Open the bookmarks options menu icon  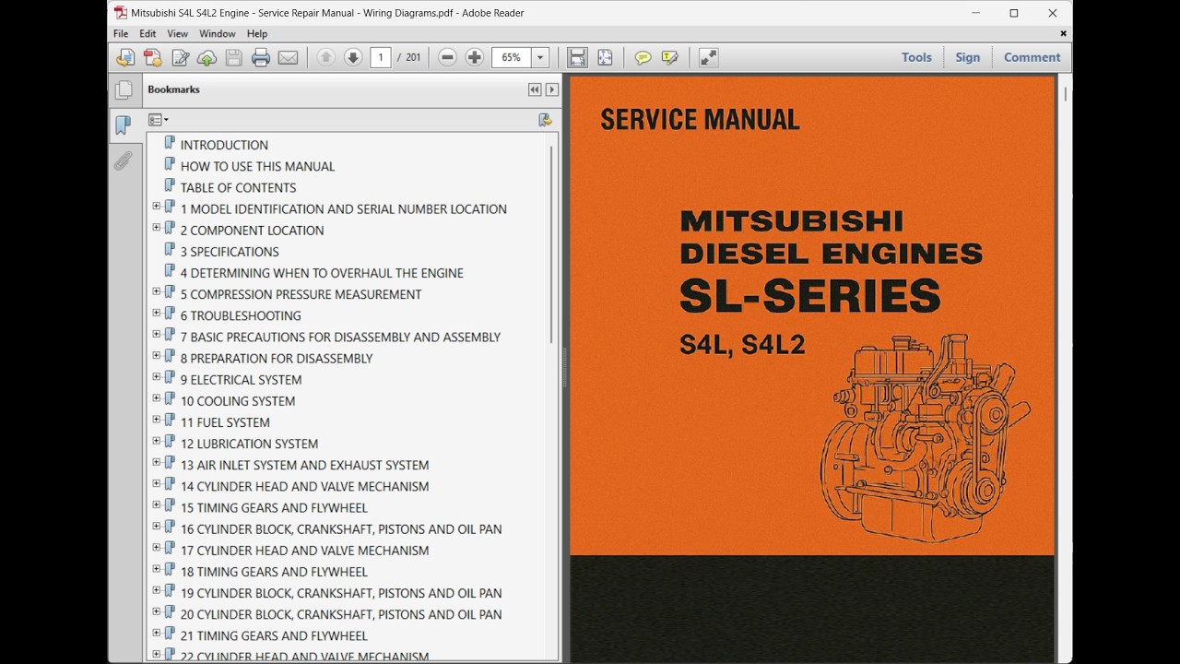[158, 120]
